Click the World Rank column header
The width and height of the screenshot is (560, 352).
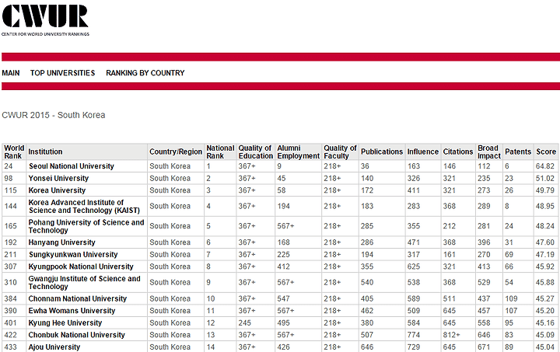(14, 152)
